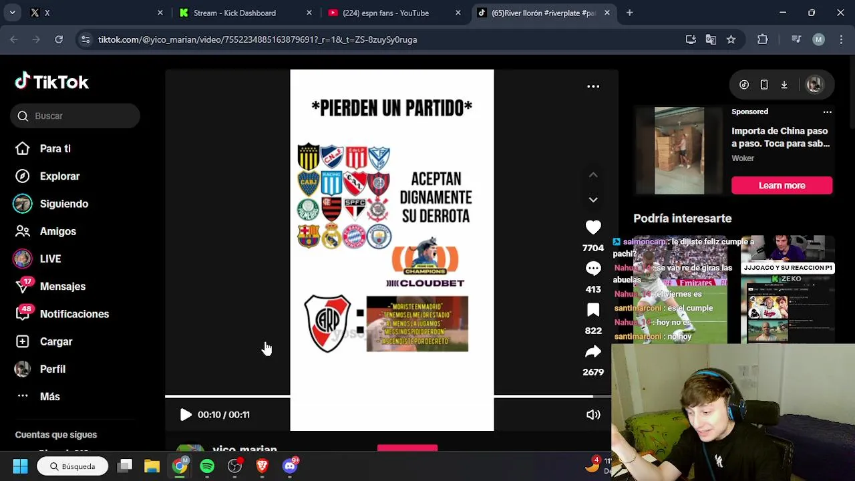Bookmark this page with the star
The height and width of the screenshot is (481, 855).
731,39
